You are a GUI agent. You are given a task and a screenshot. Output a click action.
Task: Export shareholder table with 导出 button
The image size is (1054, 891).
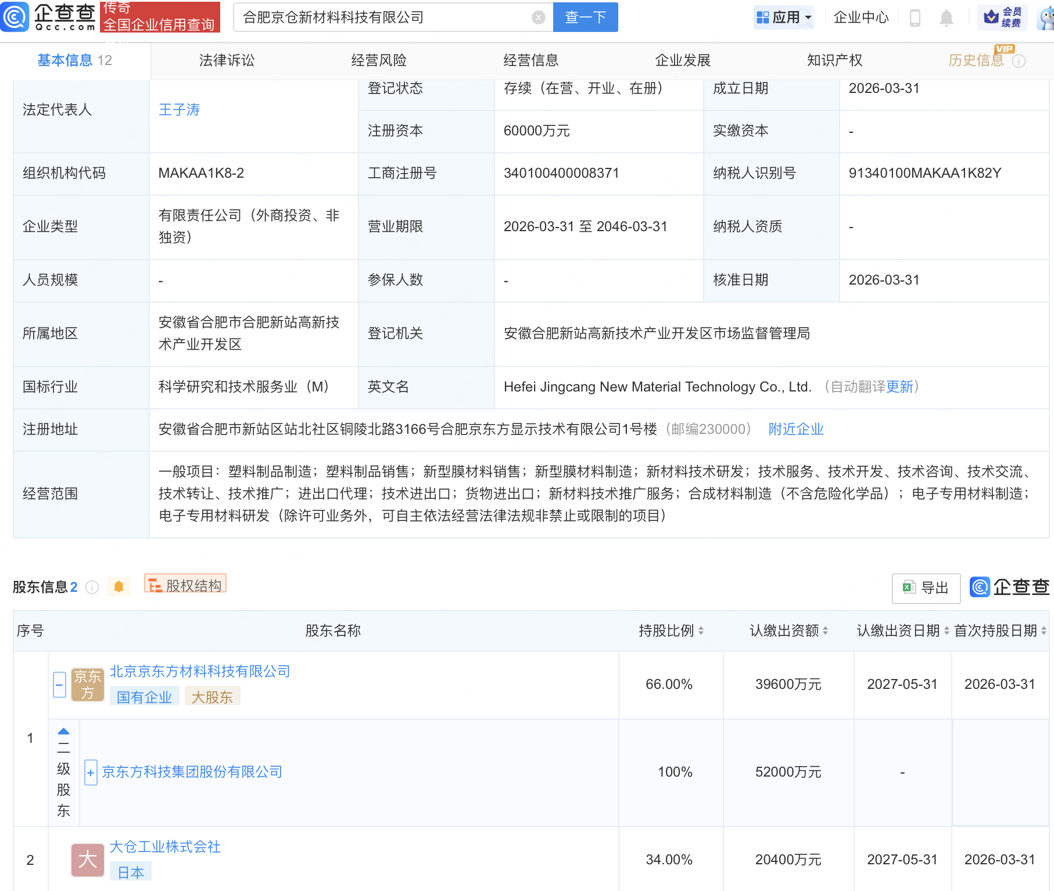click(x=926, y=588)
